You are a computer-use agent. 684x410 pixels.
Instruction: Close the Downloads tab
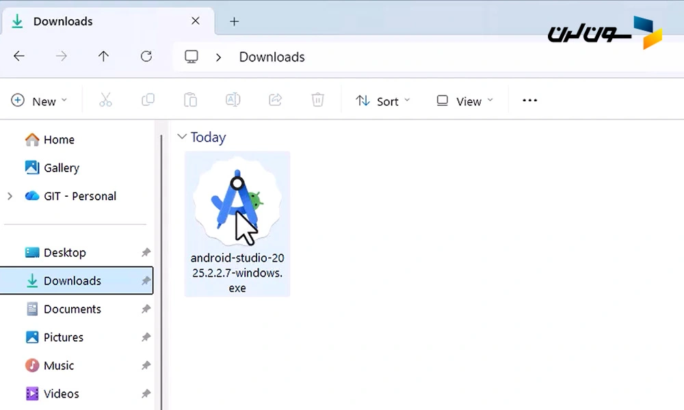[195, 21]
